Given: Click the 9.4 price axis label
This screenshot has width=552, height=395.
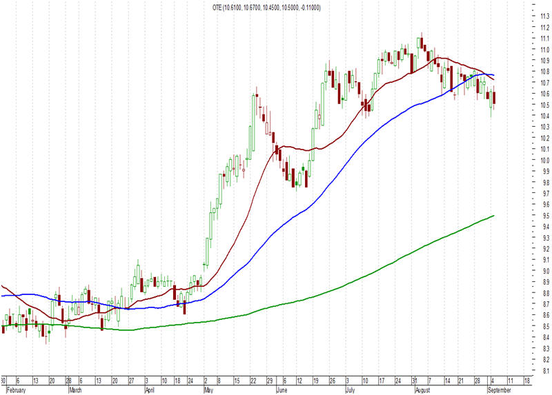Looking at the screenshot, I should (546, 227).
